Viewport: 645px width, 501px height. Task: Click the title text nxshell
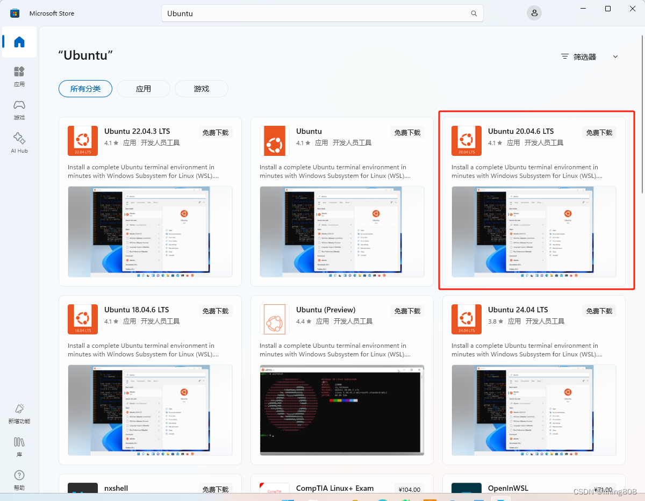click(116, 489)
